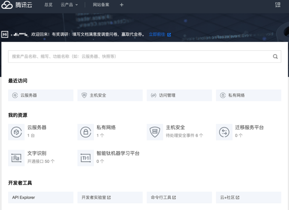Click the plus icon to add a shortcut
This screenshot has height=210, width=289.
[x=122, y=5]
